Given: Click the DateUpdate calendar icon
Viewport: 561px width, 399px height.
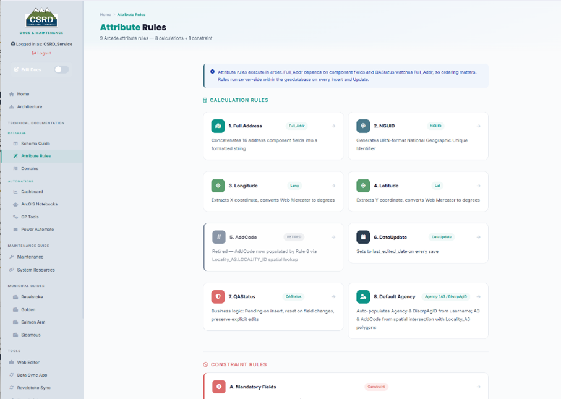Looking at the screenshot, I should [363, 237].
